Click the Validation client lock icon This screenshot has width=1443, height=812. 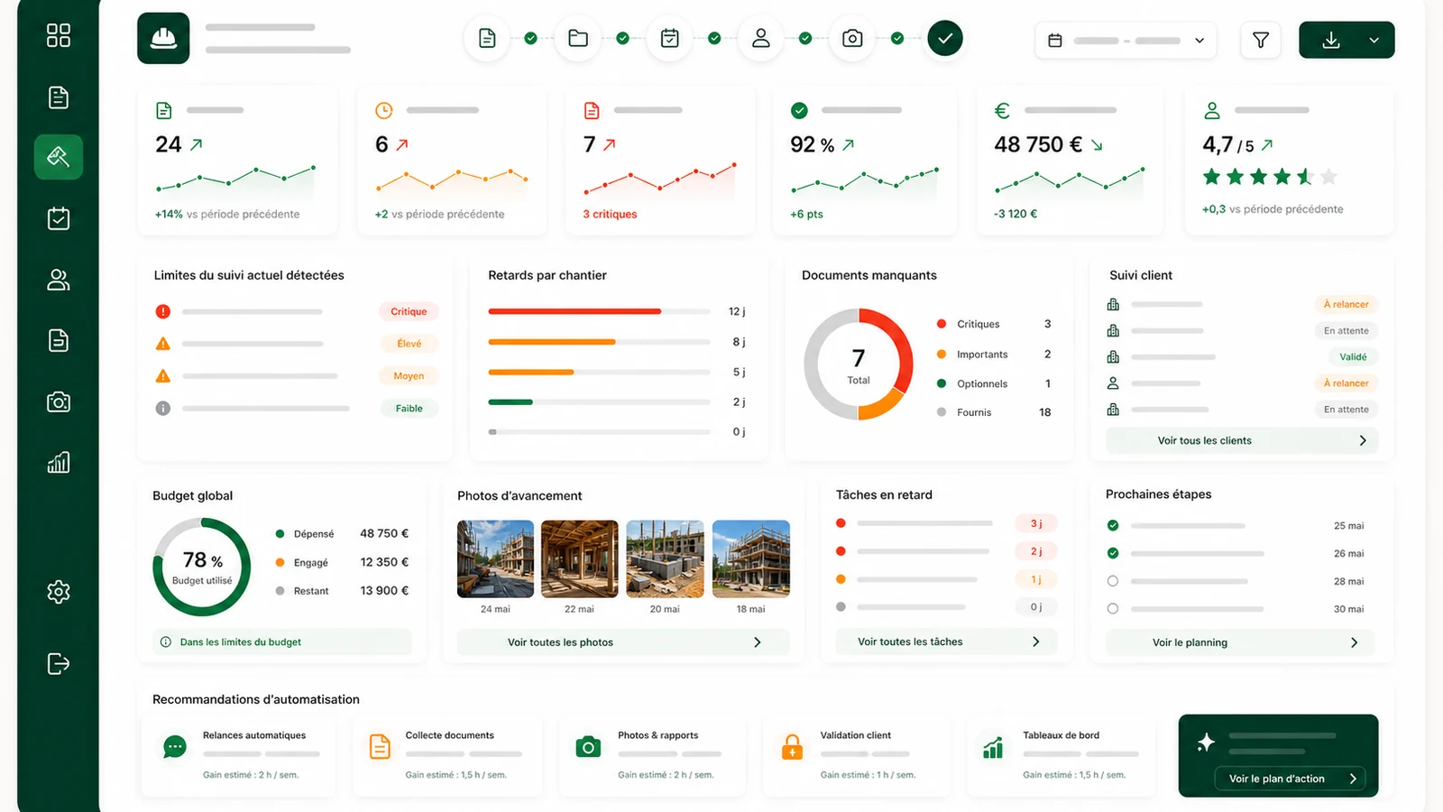click(792, 747)
